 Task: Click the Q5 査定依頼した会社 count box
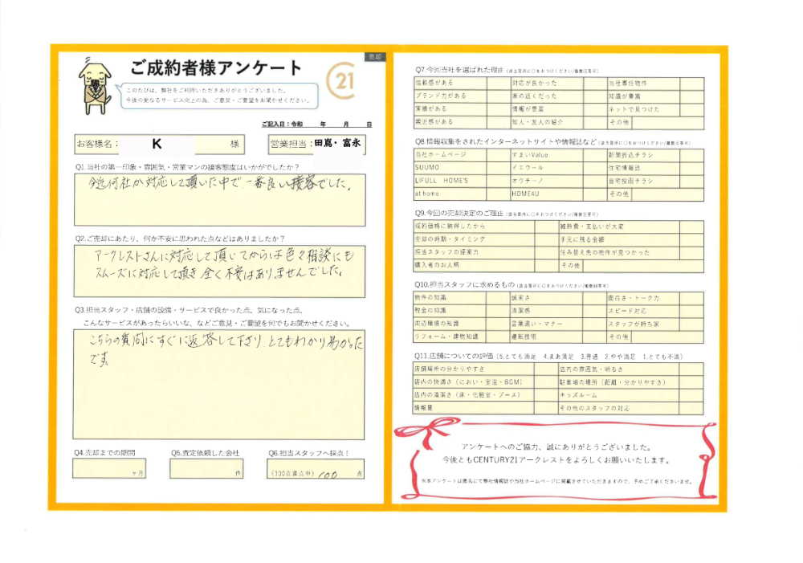[x=206, y=469]
